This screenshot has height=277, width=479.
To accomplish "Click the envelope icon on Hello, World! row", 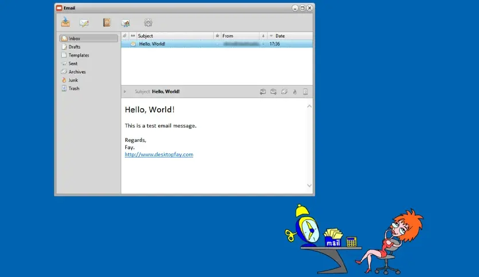I will tap(133, 44).
